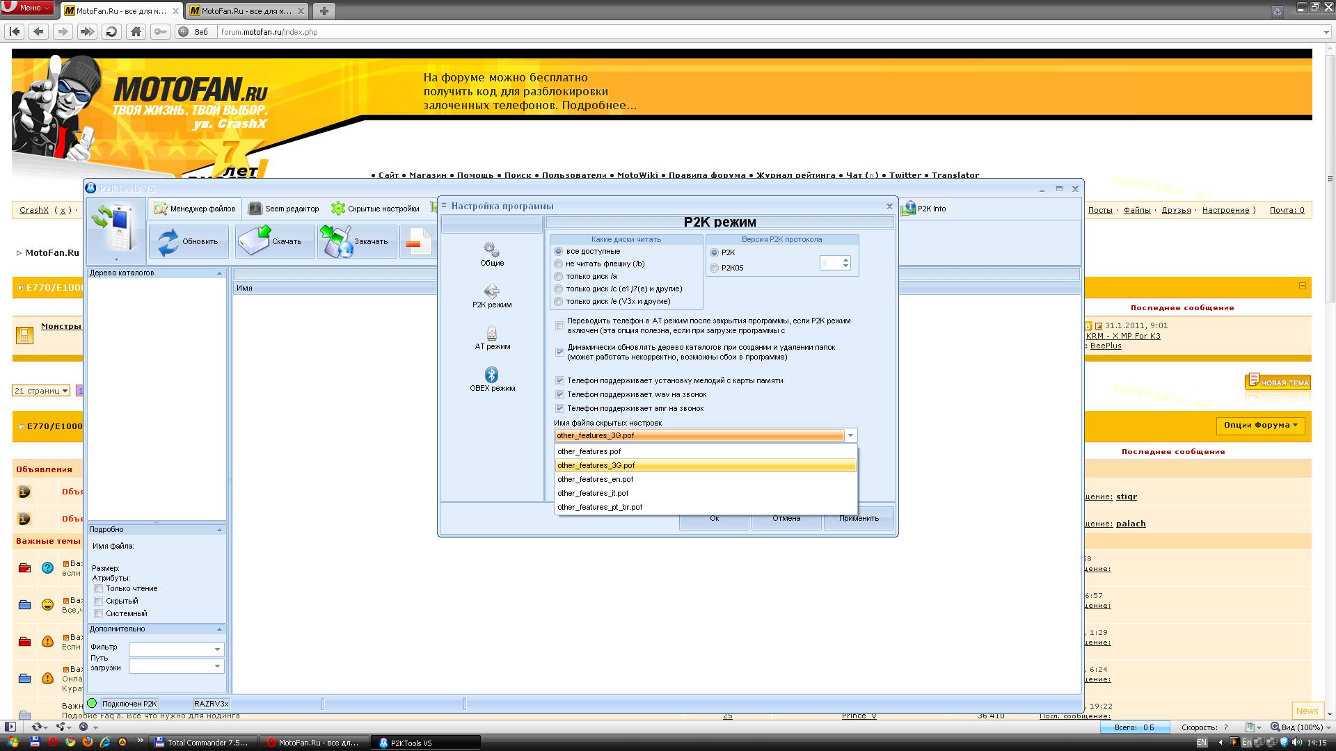
Task: Open the Фильтр dropdown
Action: [217, 649]
